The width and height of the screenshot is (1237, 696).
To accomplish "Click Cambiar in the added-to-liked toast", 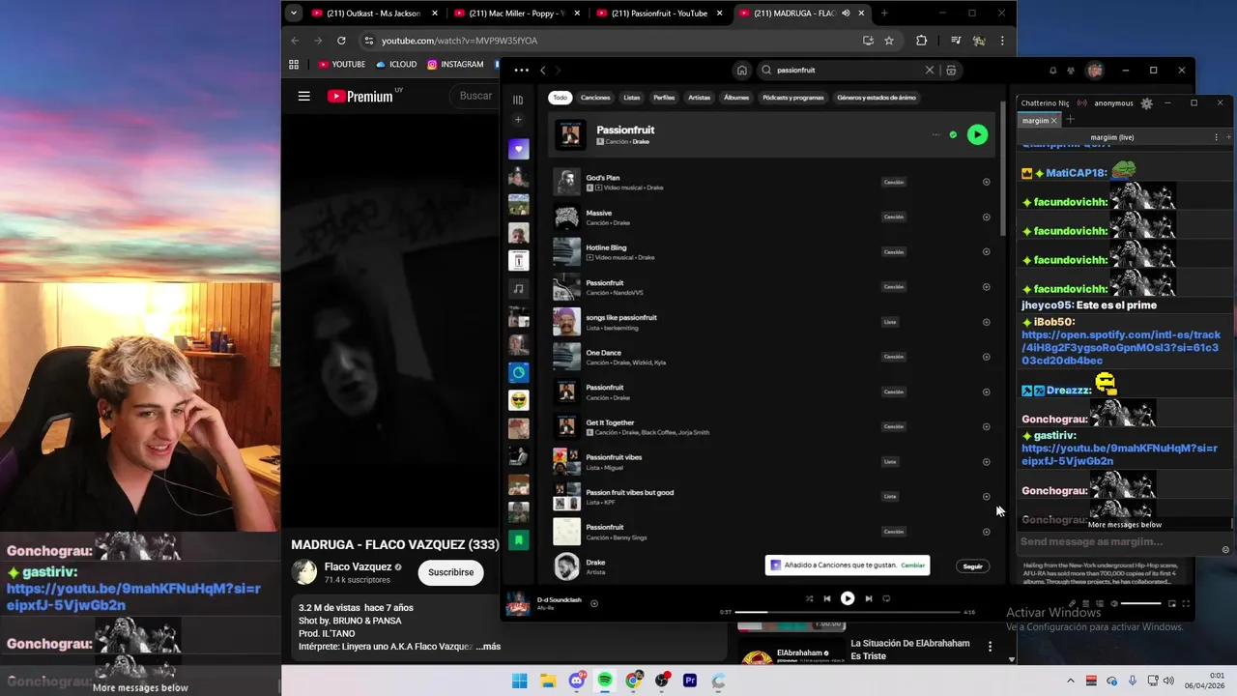I will point(912,565).
